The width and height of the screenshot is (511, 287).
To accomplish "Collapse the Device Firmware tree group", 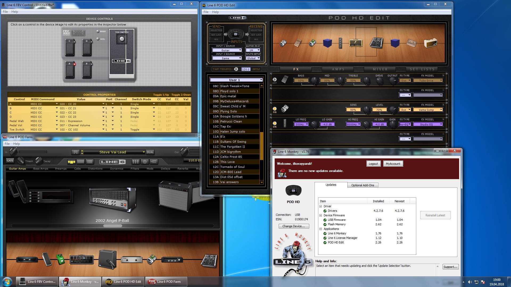I will (321, 215).
